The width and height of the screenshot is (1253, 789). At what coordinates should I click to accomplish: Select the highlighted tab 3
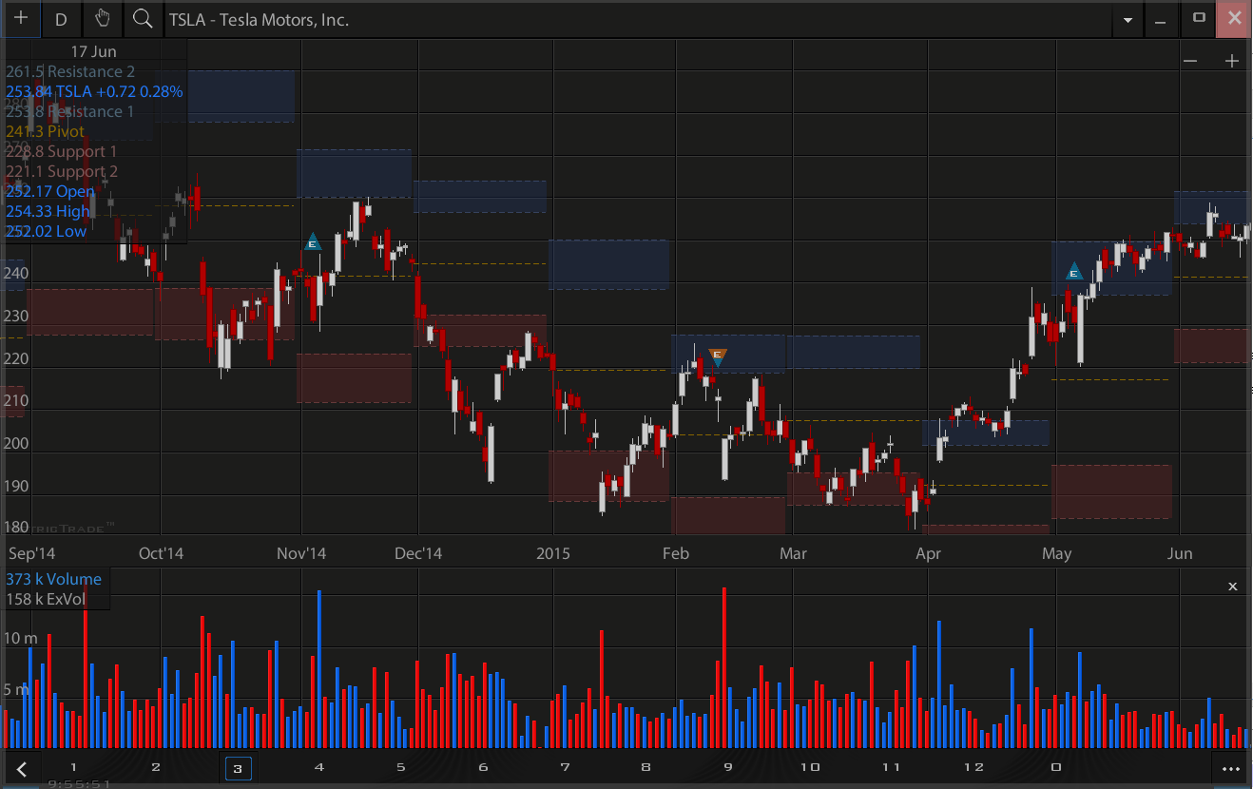tap(238, 768)
